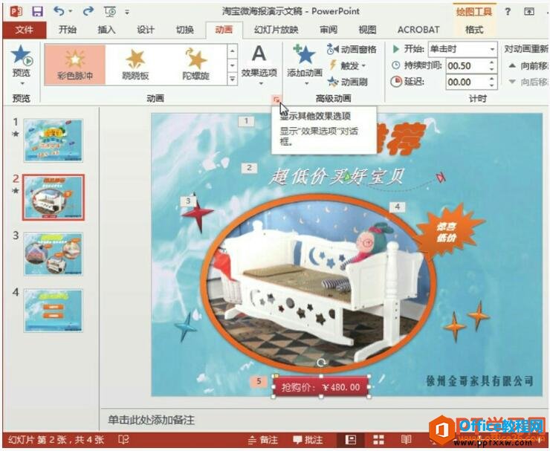Viewport: 550px width, 451px height.
Task: Click the 添加动画 star icon
Action: pos(304,56)
